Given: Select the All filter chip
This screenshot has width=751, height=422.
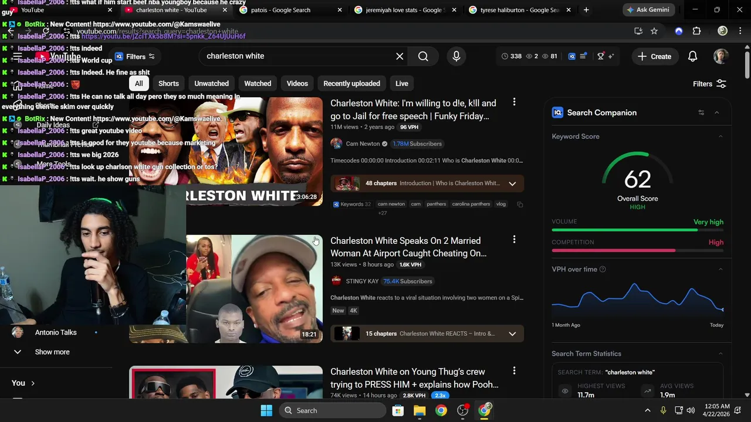Looking at the screenshot, I should pos(138,83).
